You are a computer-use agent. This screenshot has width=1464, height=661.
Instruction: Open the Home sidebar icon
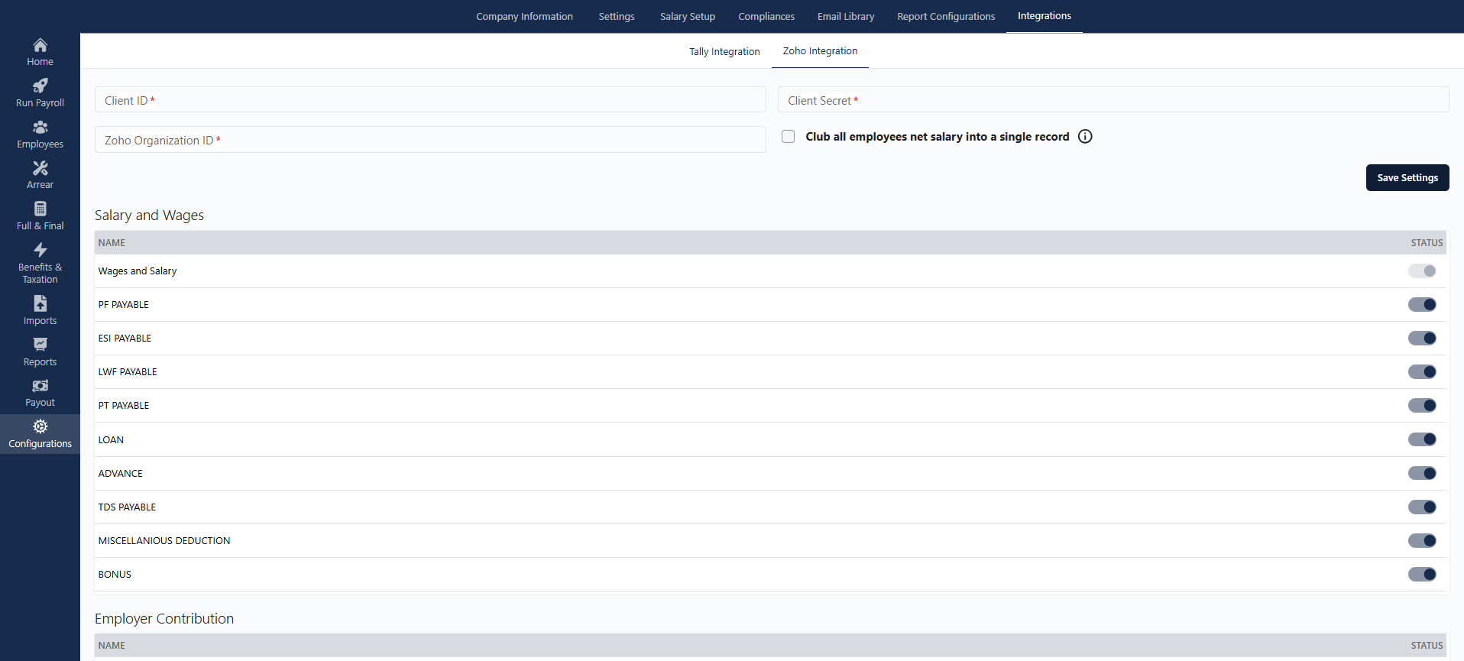(x=40, y=45)
